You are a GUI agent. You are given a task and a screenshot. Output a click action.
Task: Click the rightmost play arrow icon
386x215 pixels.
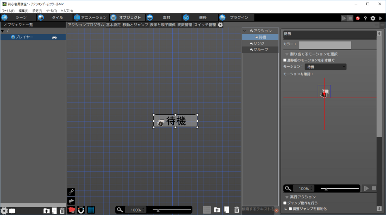pyautogui.click(x=381, y=18)
